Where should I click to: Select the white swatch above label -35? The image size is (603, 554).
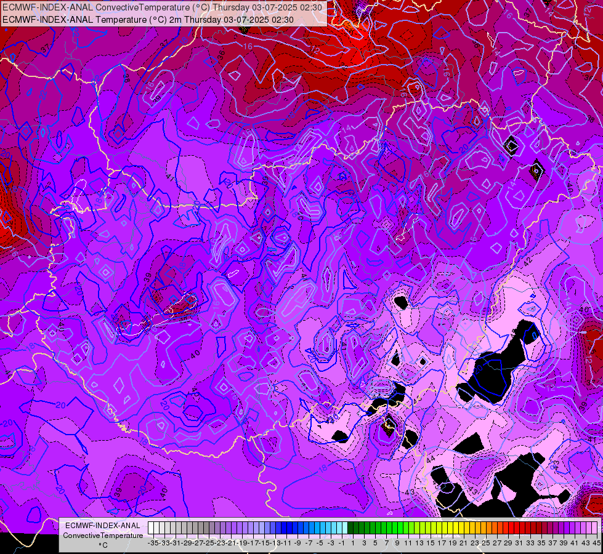coord(151,528)
